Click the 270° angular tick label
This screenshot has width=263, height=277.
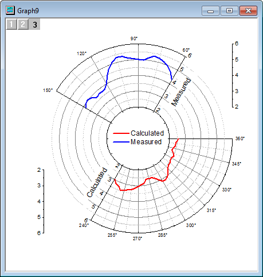[x=138, y=238]
